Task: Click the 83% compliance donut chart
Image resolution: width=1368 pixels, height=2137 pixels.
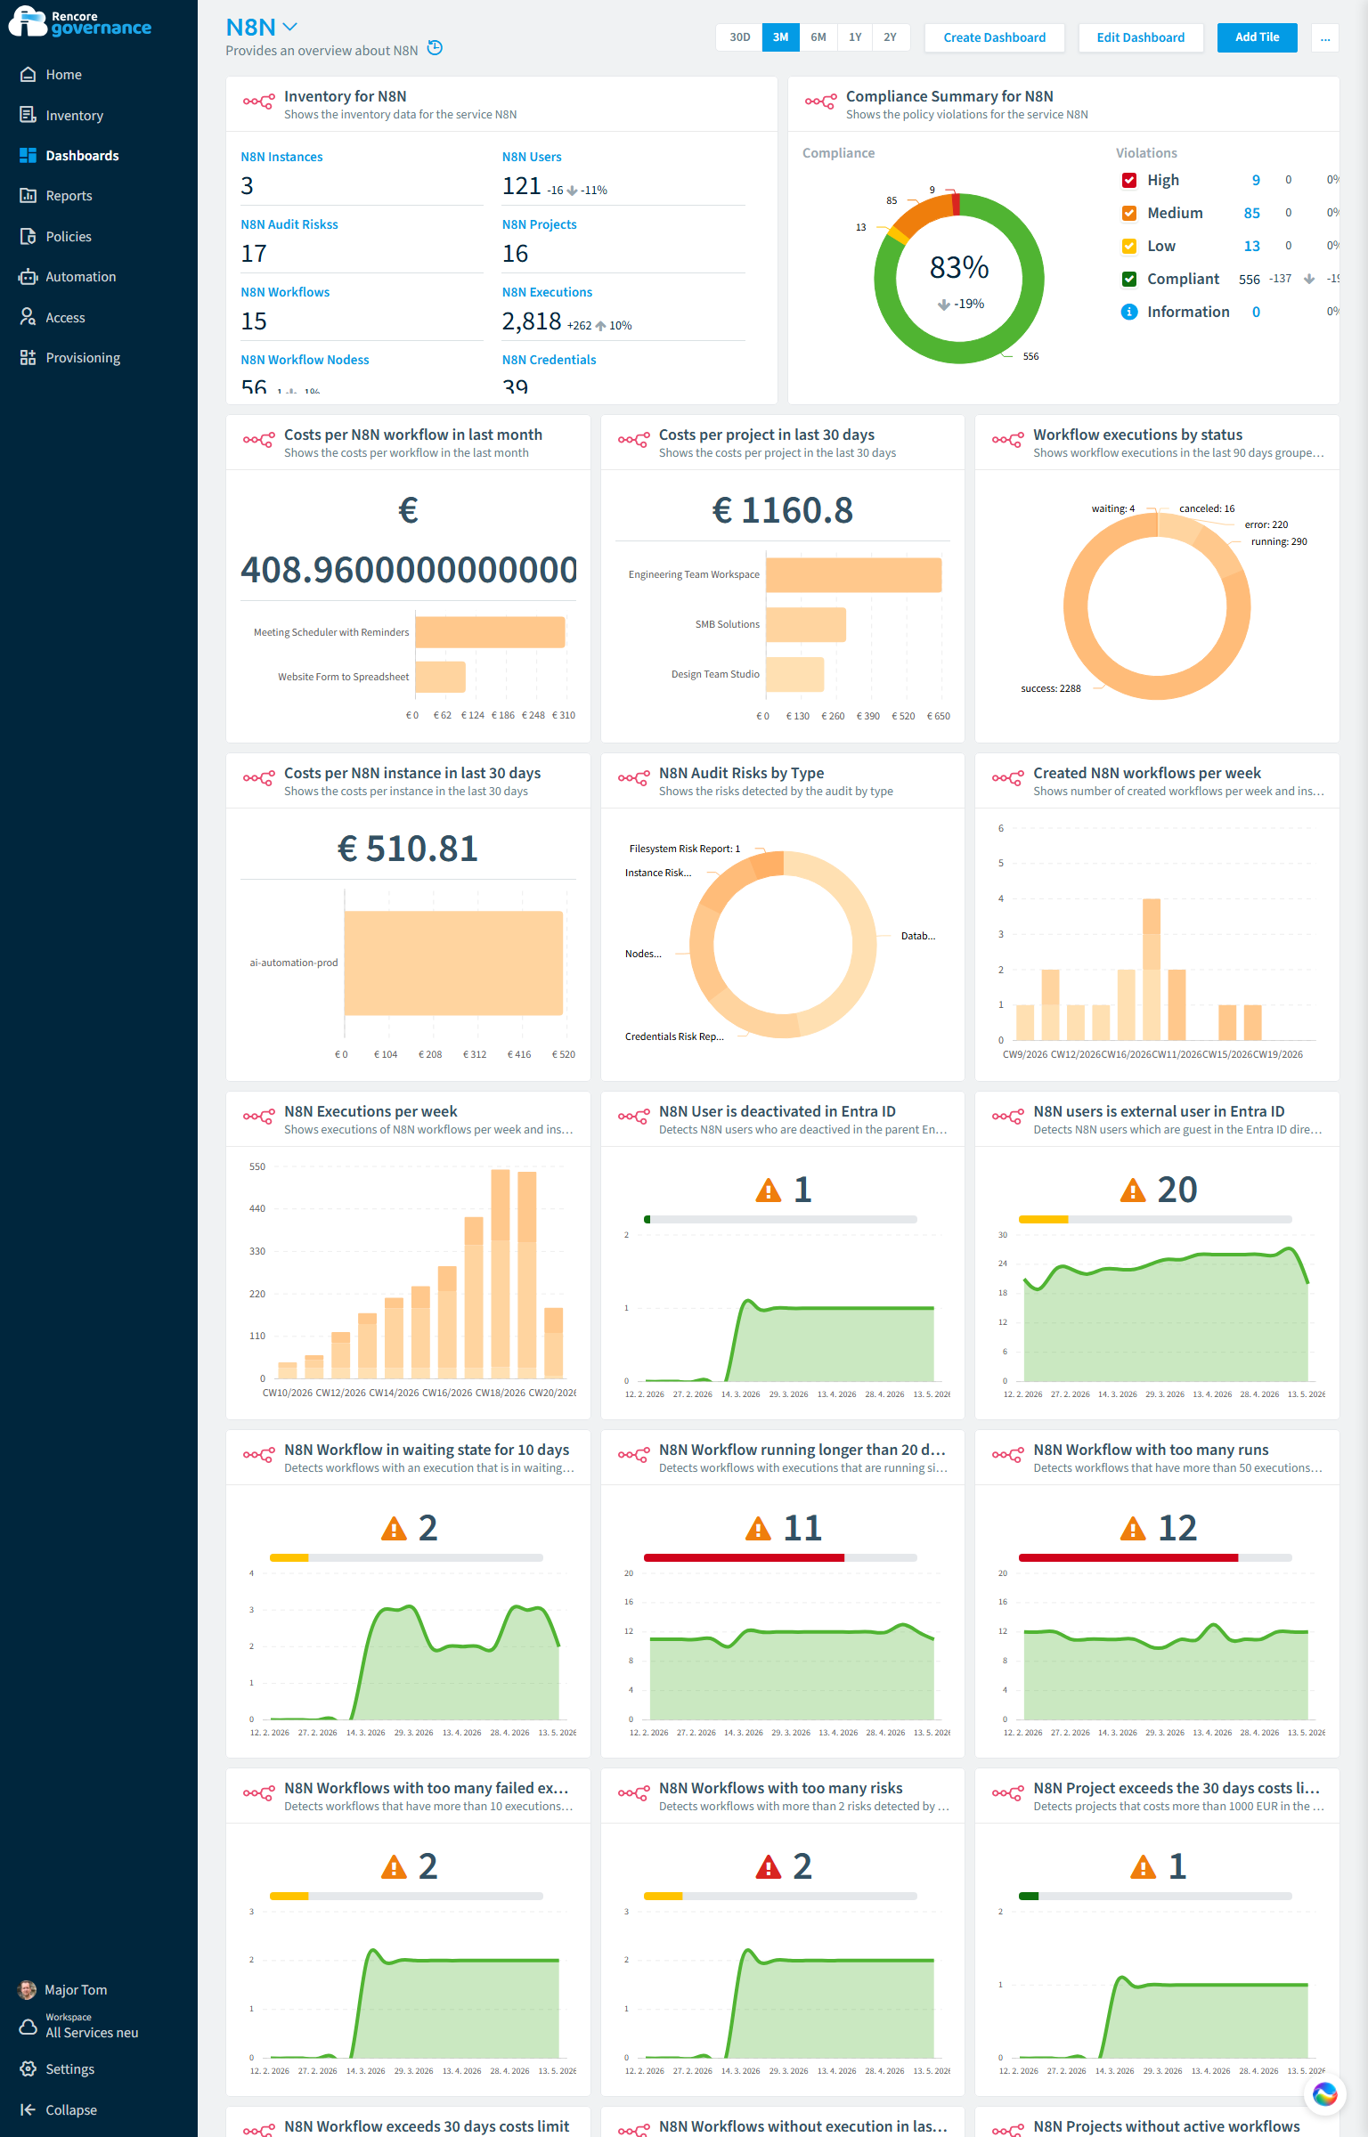Action: coord(959,278)
